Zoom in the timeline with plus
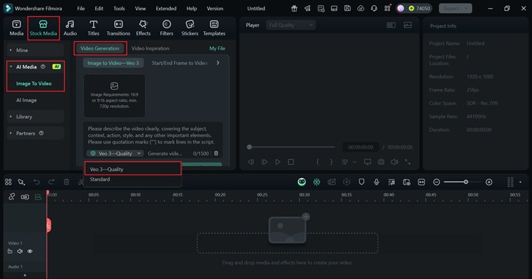532x279 pixels. [x=489, y=182]
